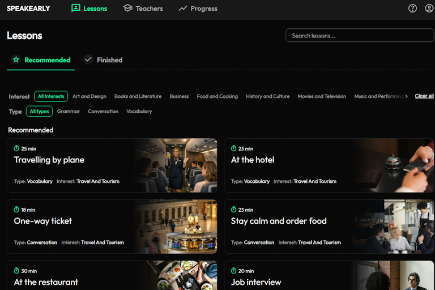Viewport: 435px width, 290px height.
Task: Click the Job interview lesson thumbnail
Action: [393, 275]
